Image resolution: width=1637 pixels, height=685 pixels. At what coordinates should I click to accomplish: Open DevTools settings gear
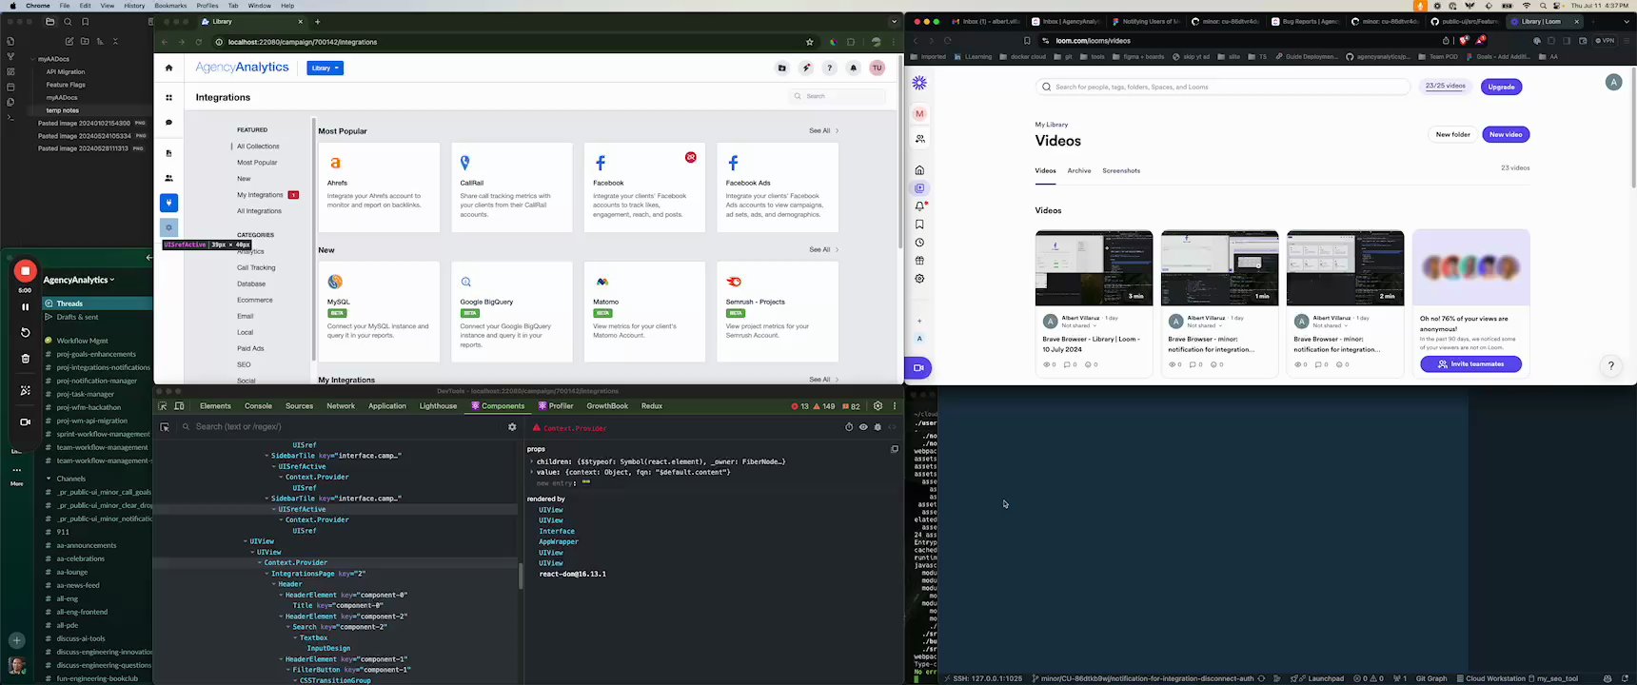click(x=878, y=406)
